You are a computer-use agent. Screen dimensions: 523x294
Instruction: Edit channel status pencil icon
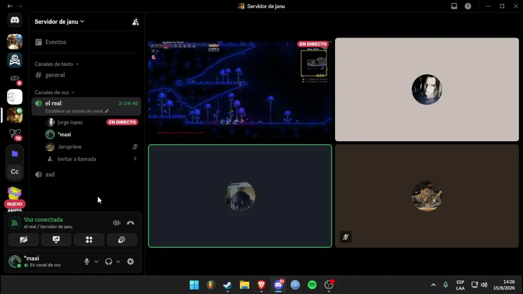point(107,111)
